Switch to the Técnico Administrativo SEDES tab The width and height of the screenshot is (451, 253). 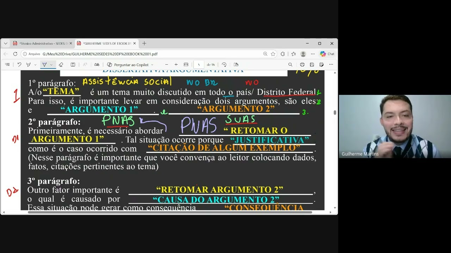[x=43, y=44]
